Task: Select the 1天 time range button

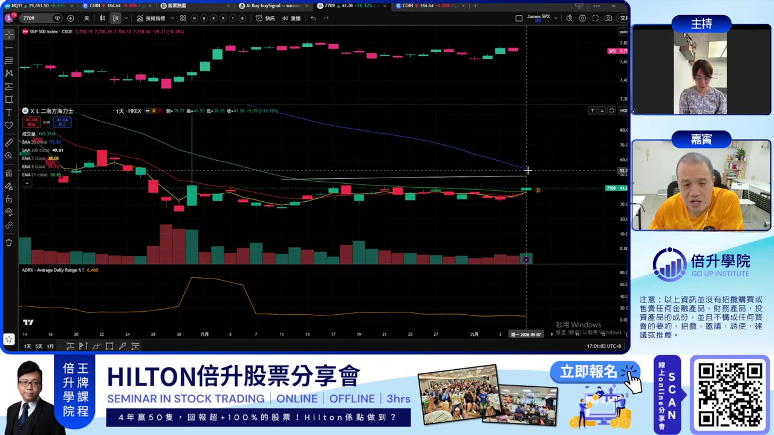Action: point(27,346)
